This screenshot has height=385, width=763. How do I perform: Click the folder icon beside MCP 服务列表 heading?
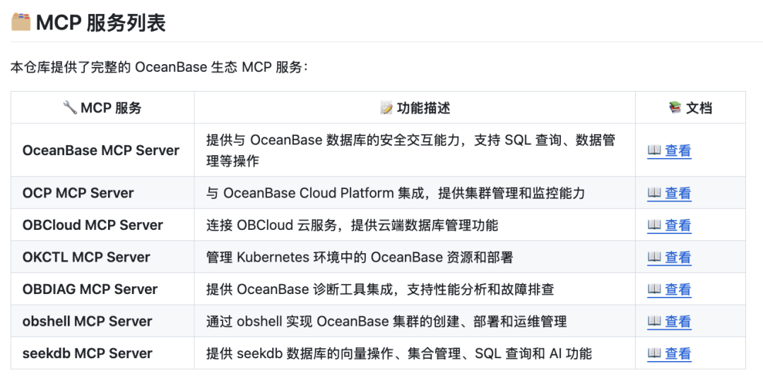click(20, 22)
